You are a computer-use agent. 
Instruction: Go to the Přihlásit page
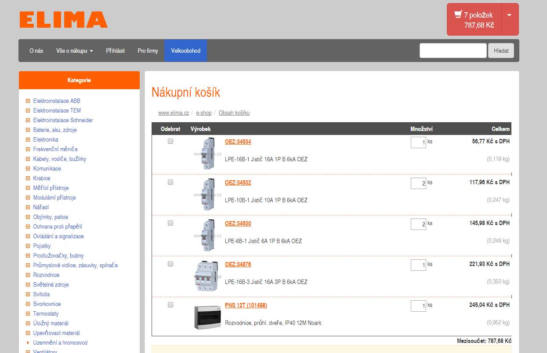coord(115,51)
